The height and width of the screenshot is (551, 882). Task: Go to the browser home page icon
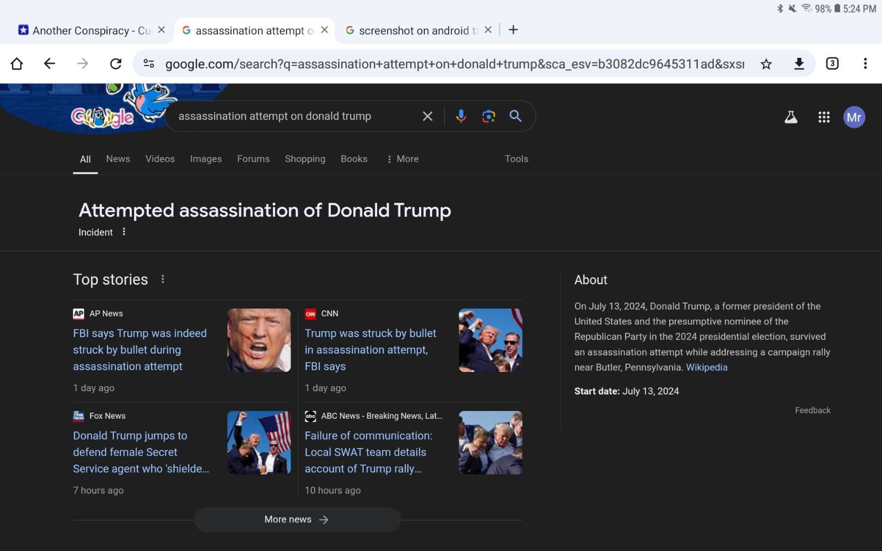point(17,64)
